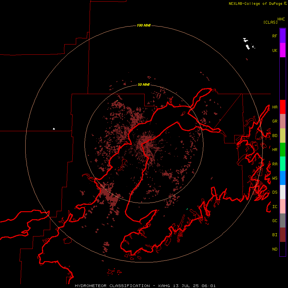The height and width of the screenshot is (288, 288).
Task: Click the HR legend label
Action: coord(275,150)
